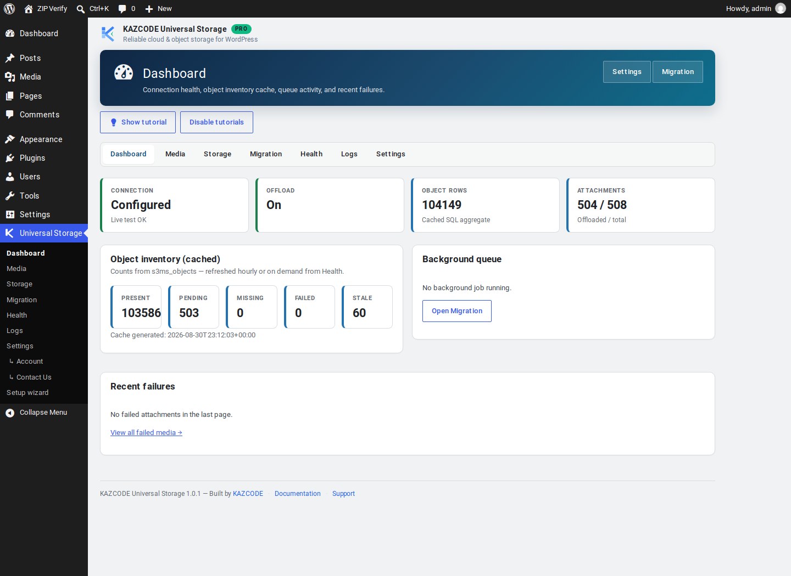
Task: Click the Attachments 504 / 508 card
Action: point(641,205)
